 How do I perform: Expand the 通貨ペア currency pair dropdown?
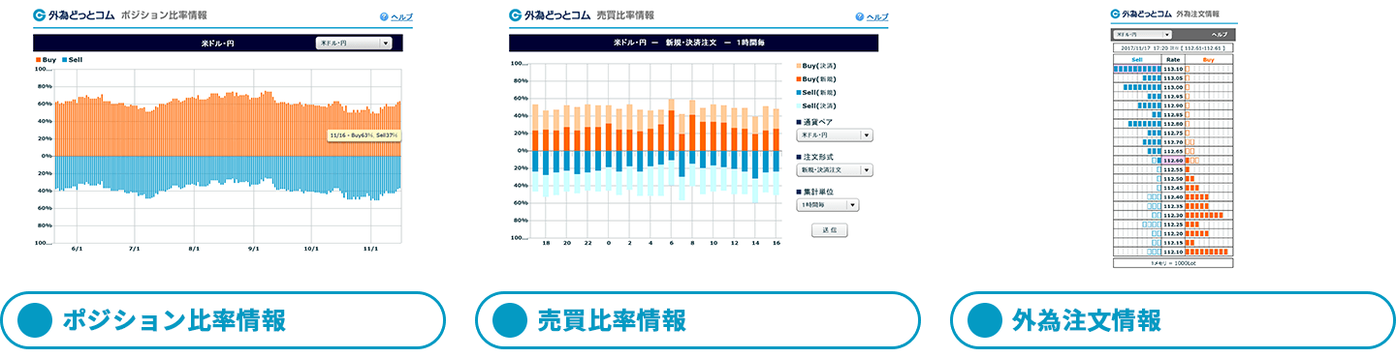pyautogui.click(x=834, y=135)
